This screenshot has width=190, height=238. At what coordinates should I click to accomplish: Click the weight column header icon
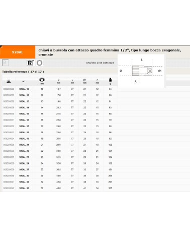click(x=110, y=80)
